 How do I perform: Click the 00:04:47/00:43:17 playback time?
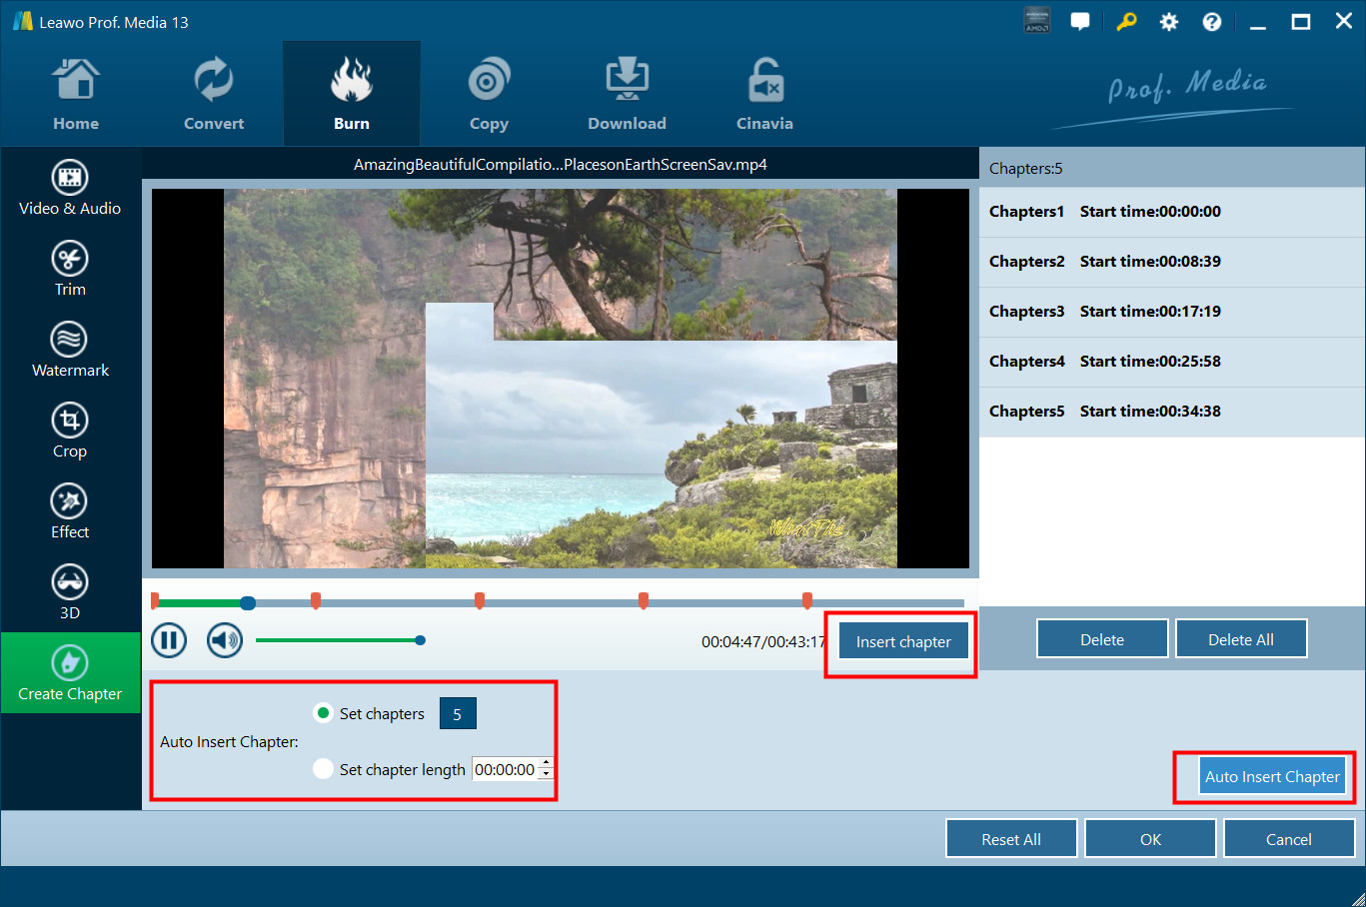tap(763, 642)
